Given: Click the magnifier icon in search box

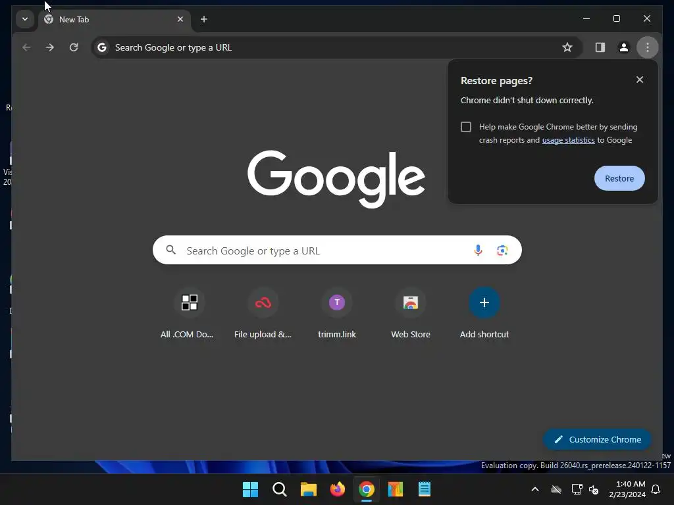Looking at the screenshot, I should tap(171, 250).
